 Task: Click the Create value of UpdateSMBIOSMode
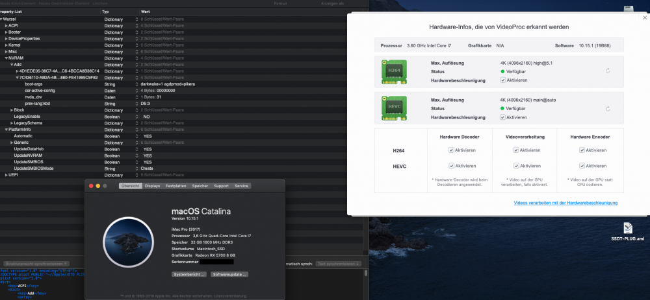point(147,168)
